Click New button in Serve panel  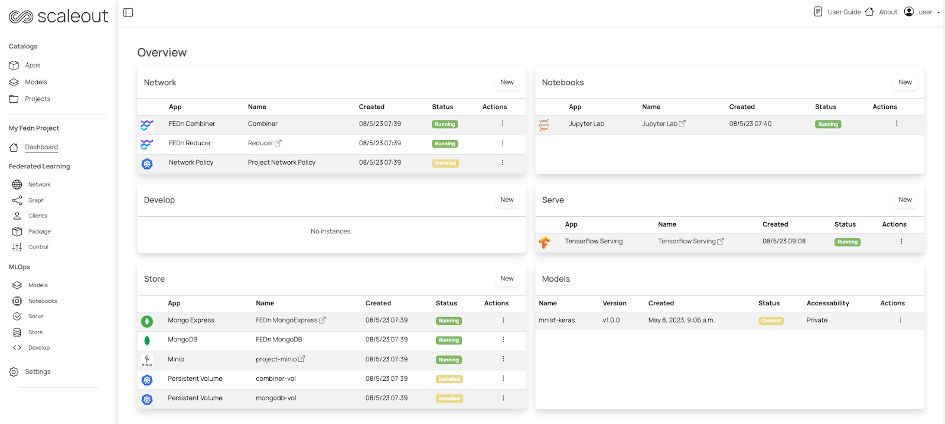905,200
